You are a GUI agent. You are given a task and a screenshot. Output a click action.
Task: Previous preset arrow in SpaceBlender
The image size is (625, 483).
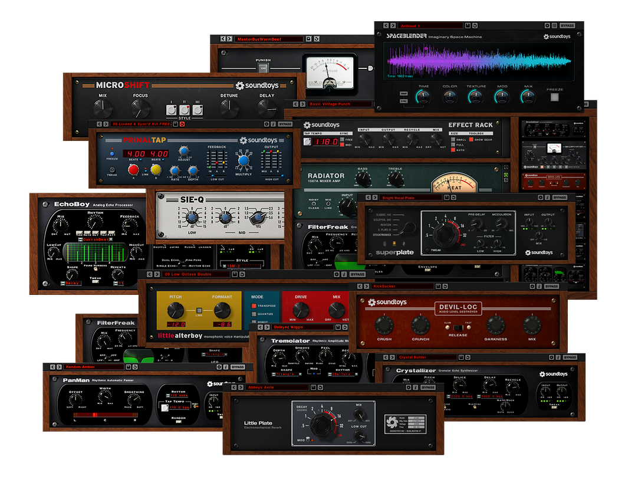coord(386,25)
